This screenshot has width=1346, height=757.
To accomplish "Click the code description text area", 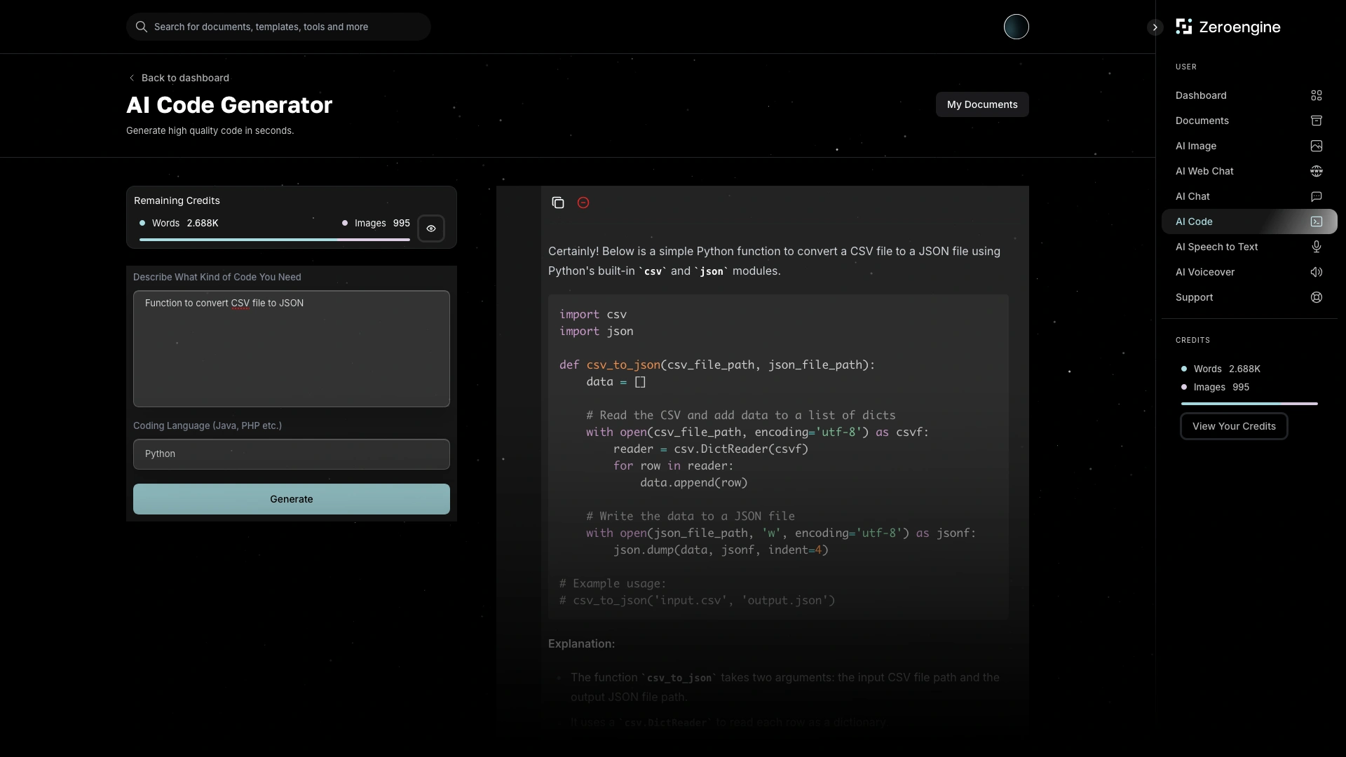I will pyautogui.click(x=291, y=348).
